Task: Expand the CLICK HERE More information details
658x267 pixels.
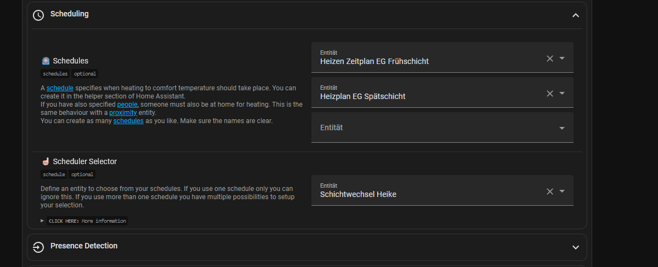Action: tap(84, 221)
